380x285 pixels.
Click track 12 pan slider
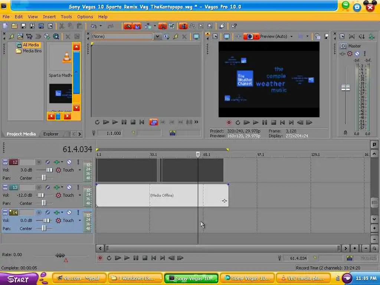coord(44,178)
